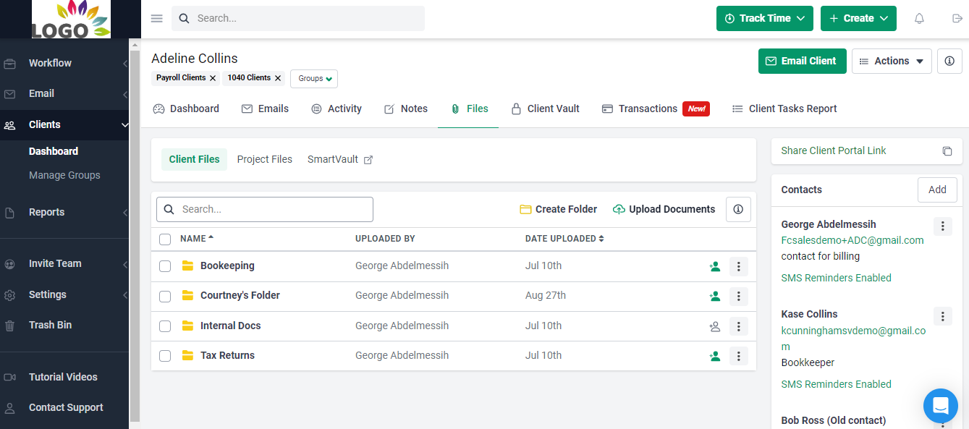Open the Activity tab

click(x=337, y=109)
